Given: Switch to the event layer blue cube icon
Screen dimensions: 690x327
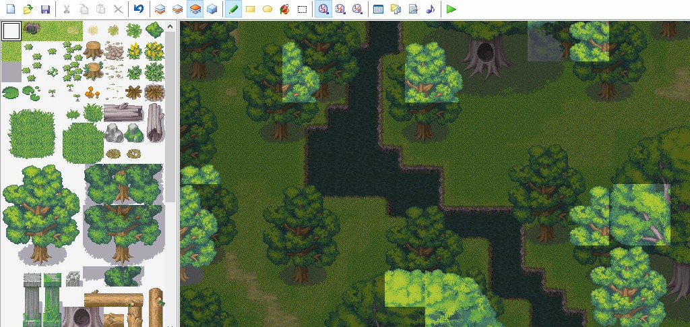Looking at the screenshot, I should 212,9.
